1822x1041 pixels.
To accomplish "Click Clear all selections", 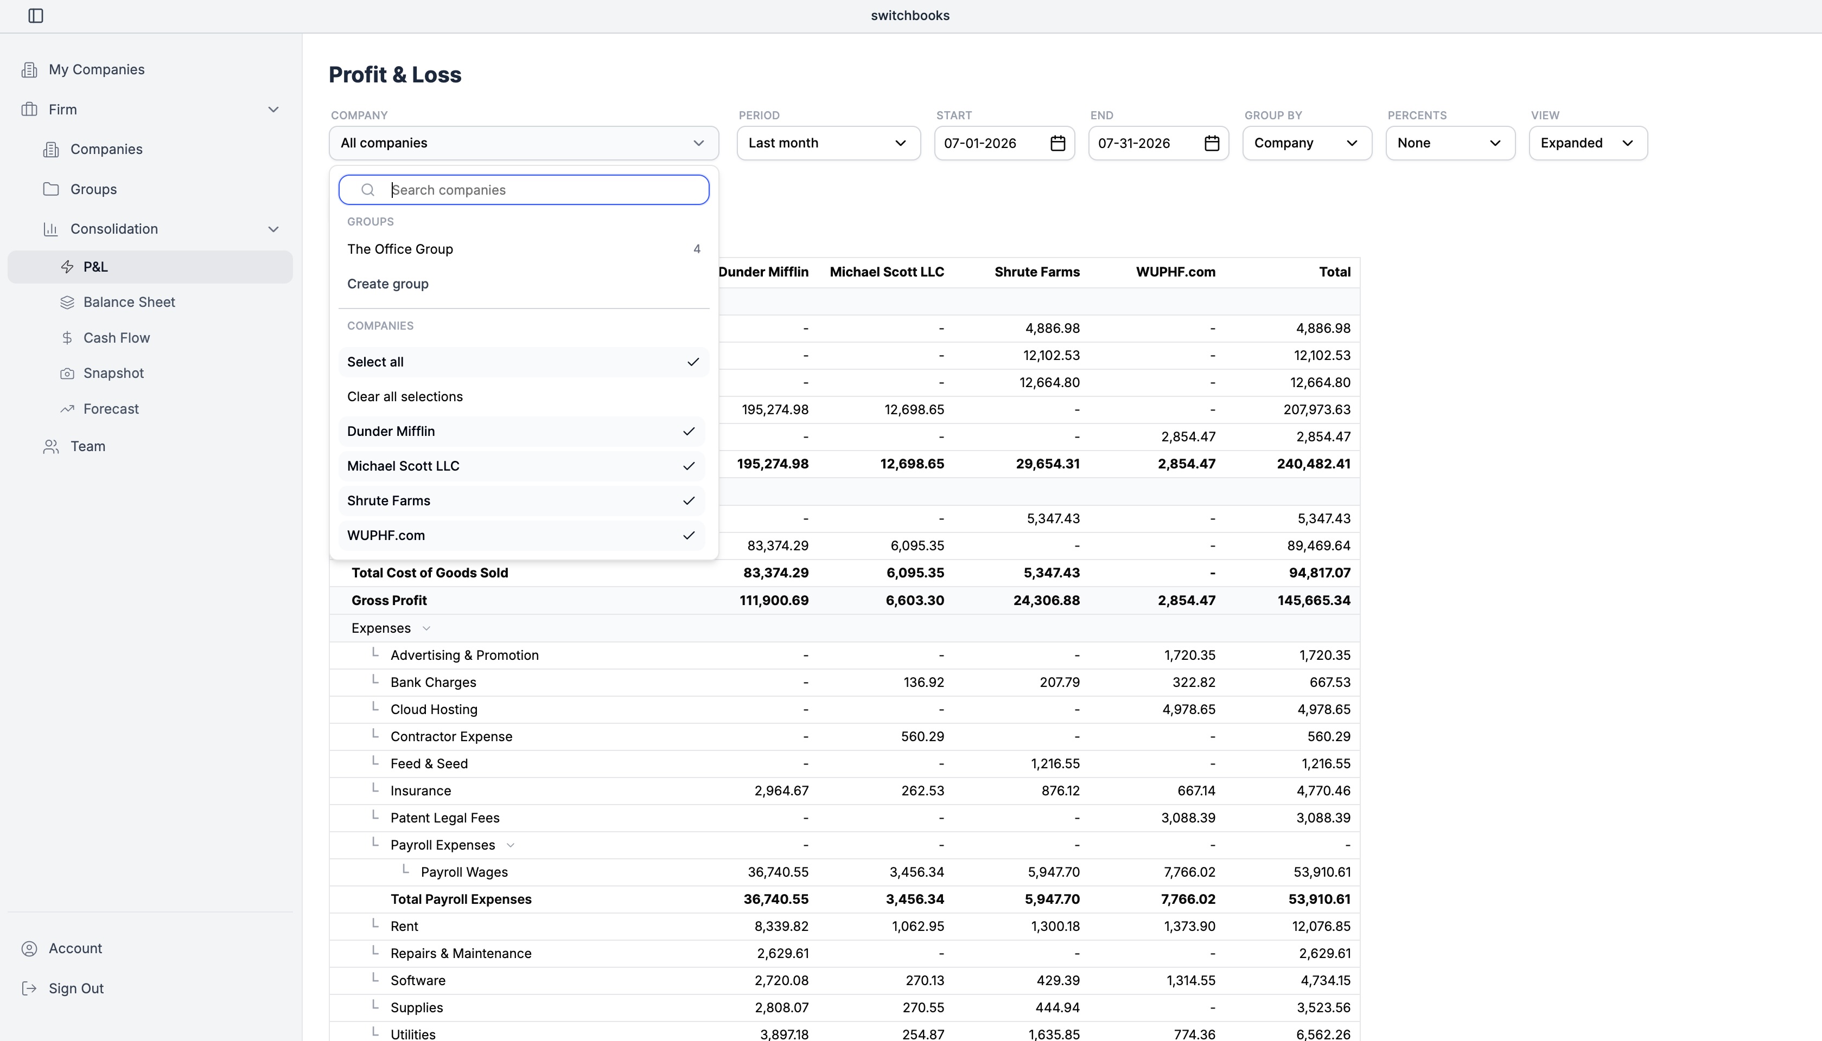I will tap(405, 397).
